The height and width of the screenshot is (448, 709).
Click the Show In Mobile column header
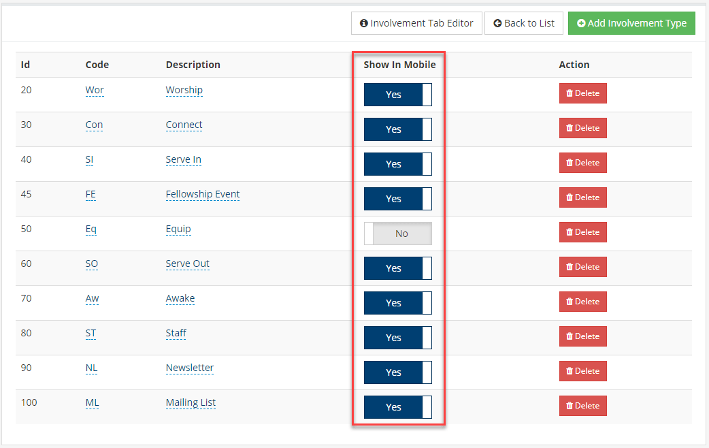399,65
